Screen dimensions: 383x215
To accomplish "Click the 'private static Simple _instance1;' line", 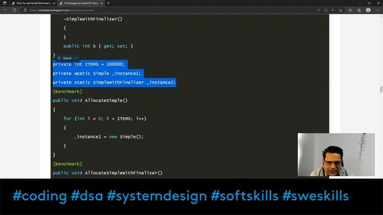I will tap(97, 73).
